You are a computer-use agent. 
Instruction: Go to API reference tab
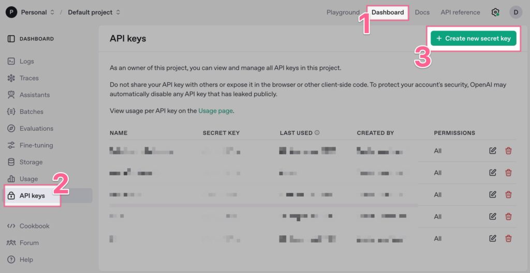click(460, 12)
